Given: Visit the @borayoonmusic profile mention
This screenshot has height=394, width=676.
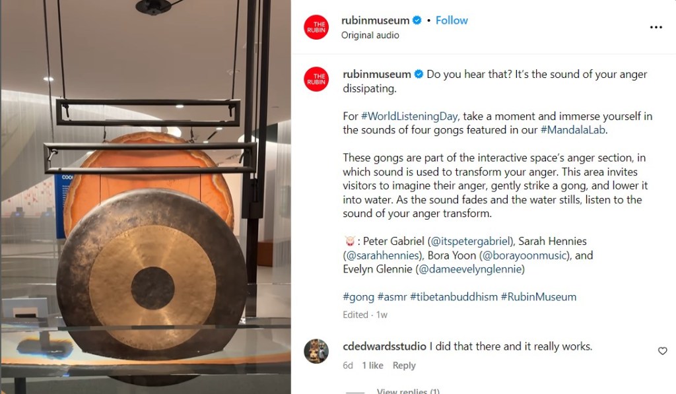Looking at the screenshot, I should [x=524, y=255].
